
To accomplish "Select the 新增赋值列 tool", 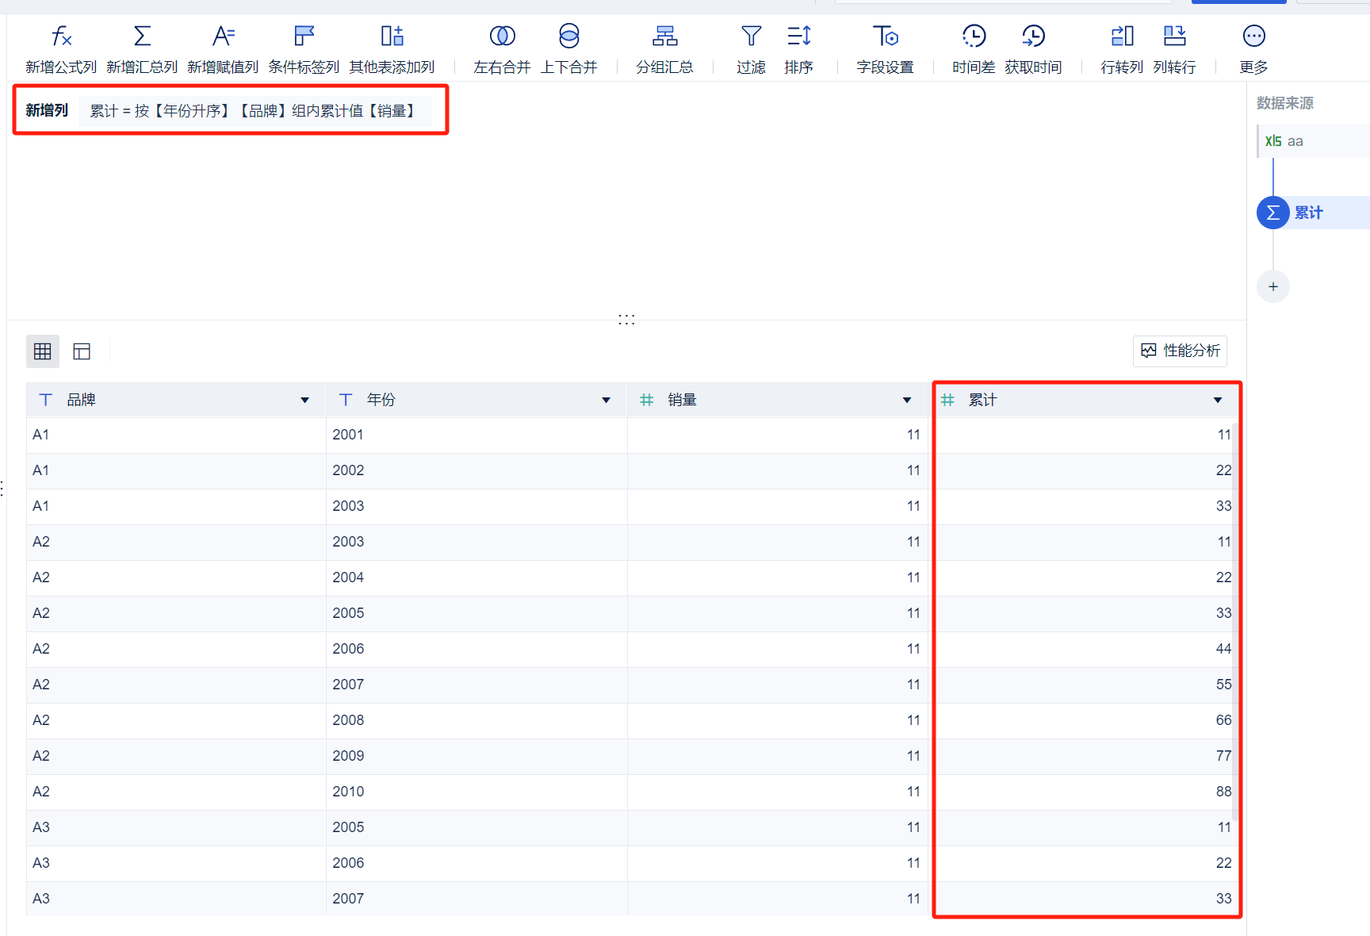I will click(x=223, y=49).
